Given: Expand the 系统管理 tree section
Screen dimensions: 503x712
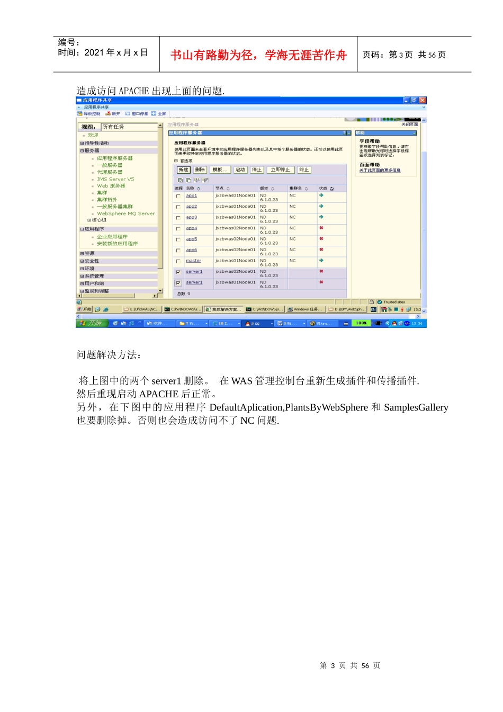Looking at the screenshot, I should 82,276.
